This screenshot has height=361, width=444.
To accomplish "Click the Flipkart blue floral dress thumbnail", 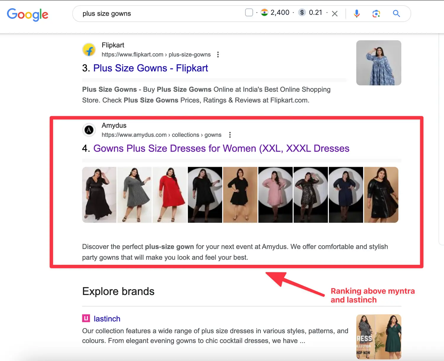I will click(x=379, y=63).
